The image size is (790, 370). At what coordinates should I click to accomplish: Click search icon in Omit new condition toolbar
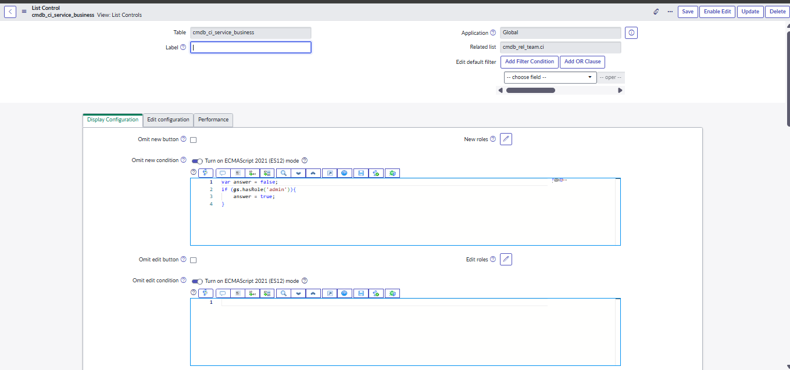284,173
